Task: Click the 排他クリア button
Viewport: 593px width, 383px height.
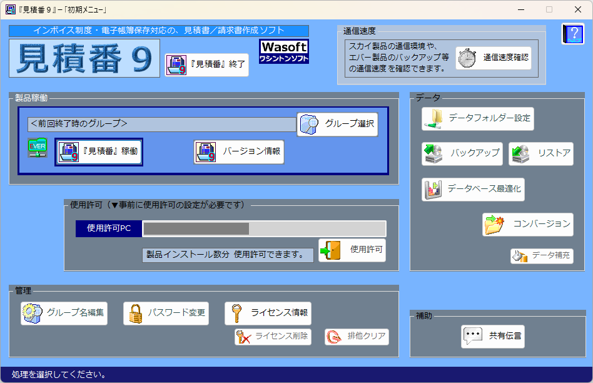Action: (357, 337)
